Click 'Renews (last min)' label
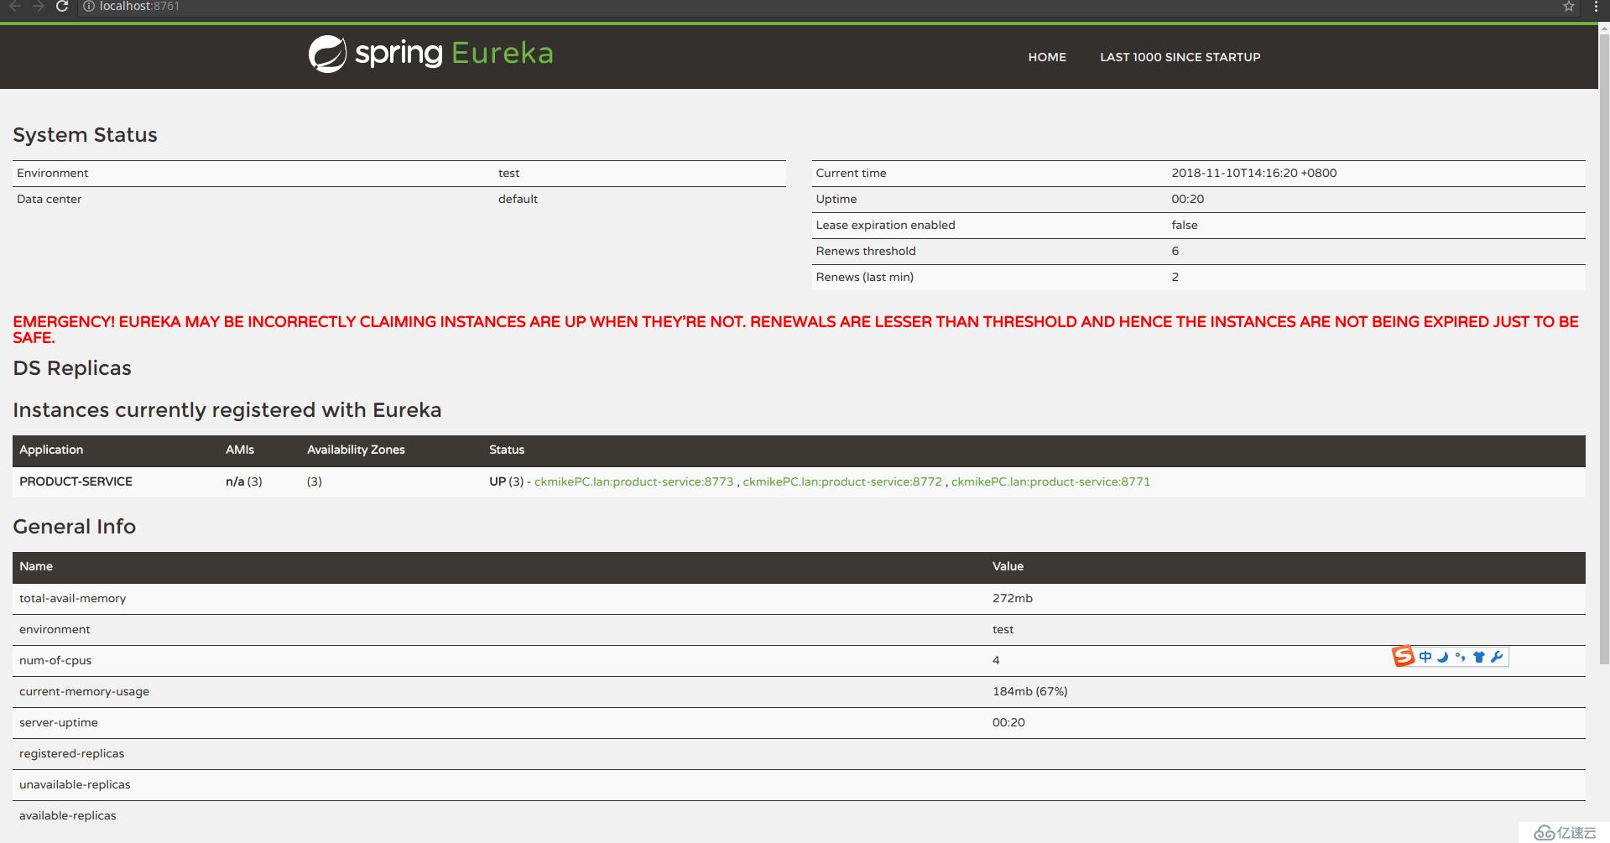 click(864, 277)
